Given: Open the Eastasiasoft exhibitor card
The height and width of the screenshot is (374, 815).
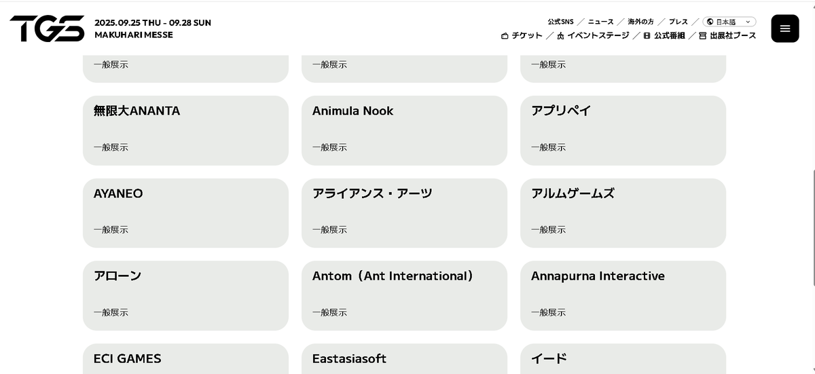Looking at the screenshot, I should 404,359.
